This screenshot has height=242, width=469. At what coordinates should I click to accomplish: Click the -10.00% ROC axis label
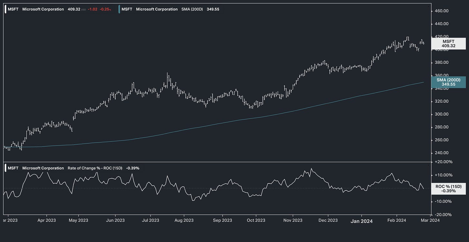coord(444,201)
